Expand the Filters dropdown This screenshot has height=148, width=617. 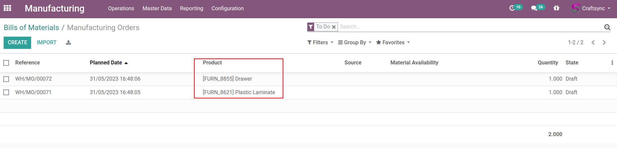pos(320,43)
